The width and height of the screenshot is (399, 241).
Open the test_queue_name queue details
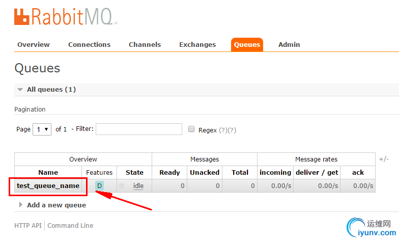point(48,185)
